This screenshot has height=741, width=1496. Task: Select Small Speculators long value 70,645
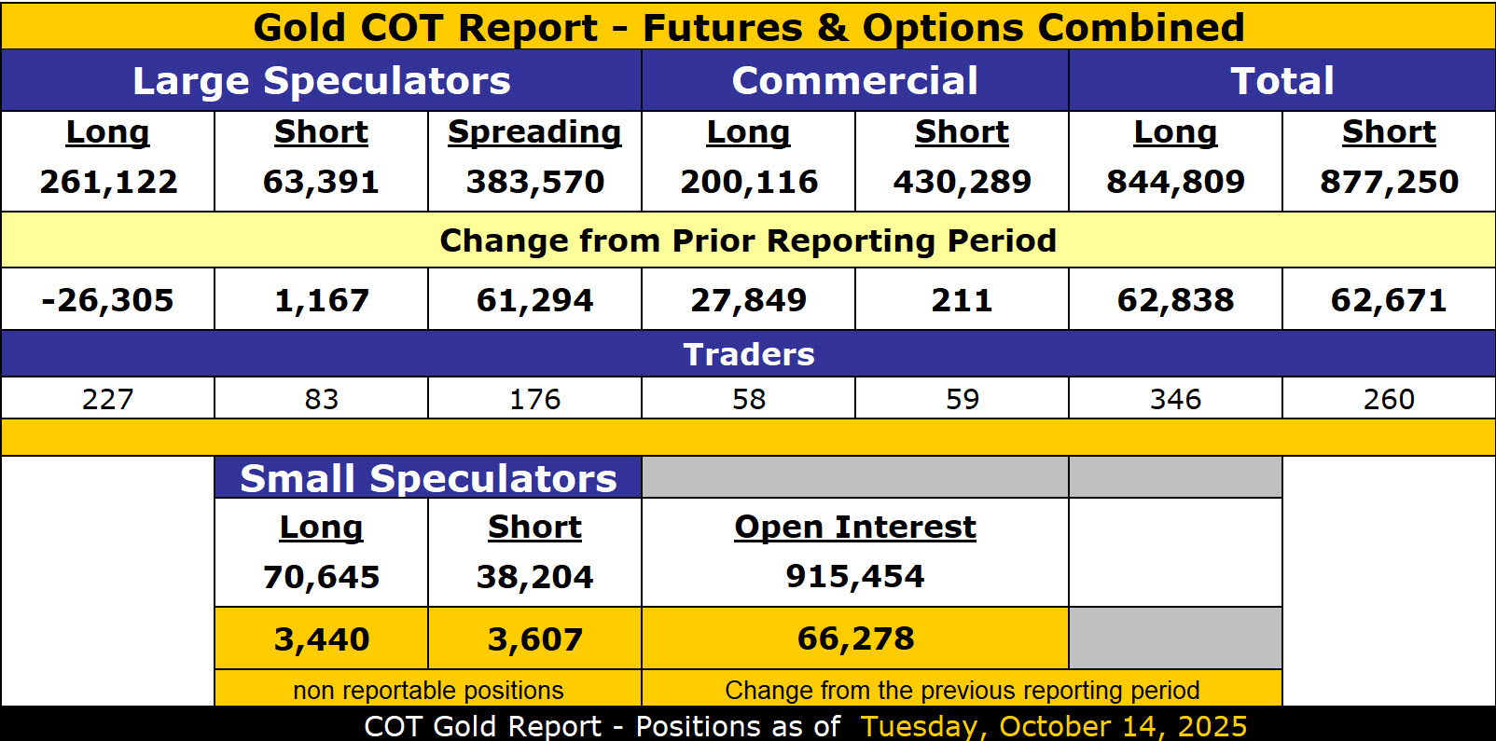322,577
